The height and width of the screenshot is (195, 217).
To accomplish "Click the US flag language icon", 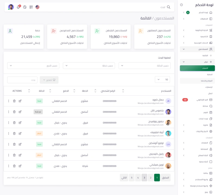I will point(37,7).
